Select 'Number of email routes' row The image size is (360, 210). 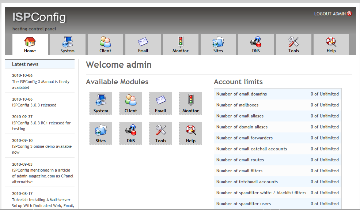pyautogui.click(x=277, y=160)
